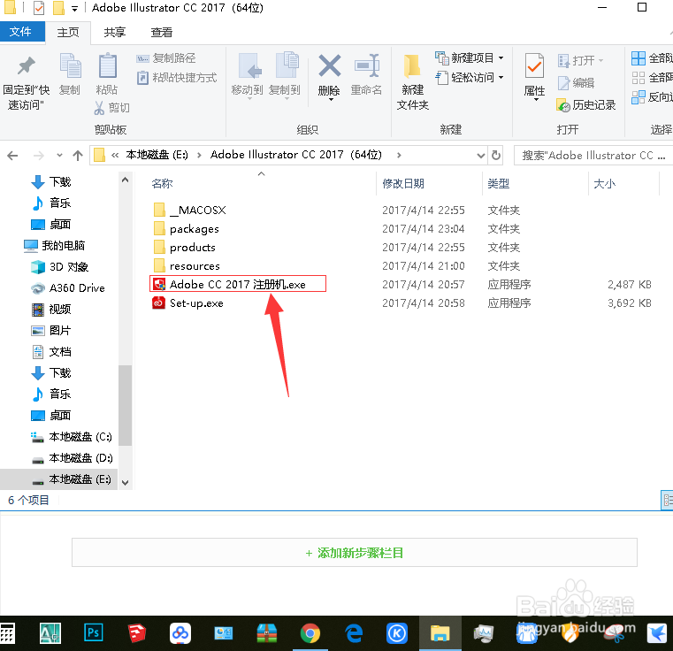Sort by the Type column header
This screenshot has height=651, width=673.
(498, 184)
